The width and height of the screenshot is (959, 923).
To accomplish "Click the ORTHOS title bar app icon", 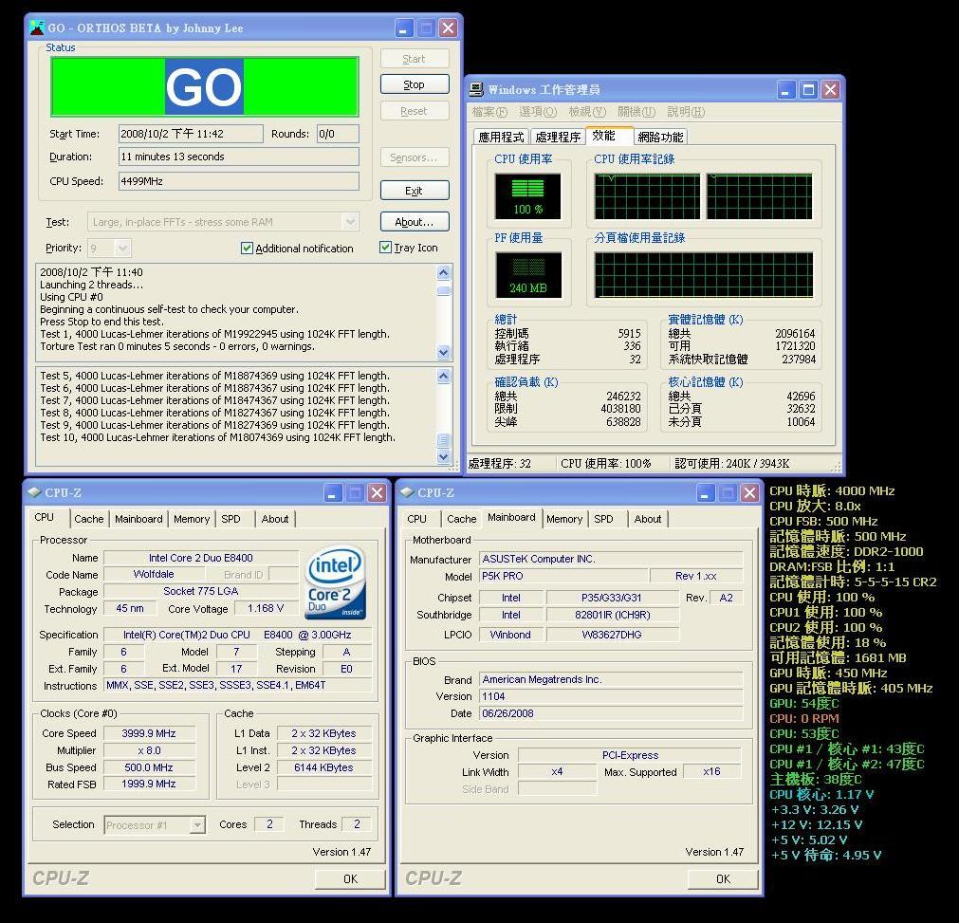I will (37, 28).
